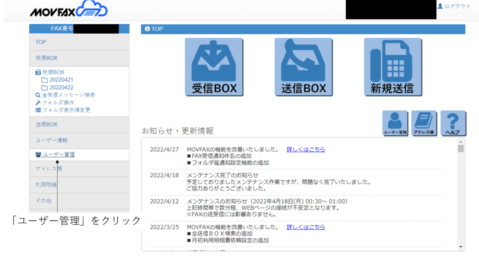Click the person icon beside ログアウト
This screenshot has width=479, height=265.
440,6
